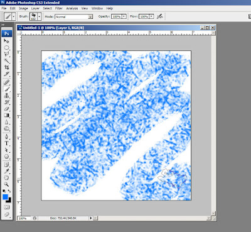This screenshot has height=232, width=251.
Task: Toggle Quick Mask mode
Action: (x=7, y=207)
